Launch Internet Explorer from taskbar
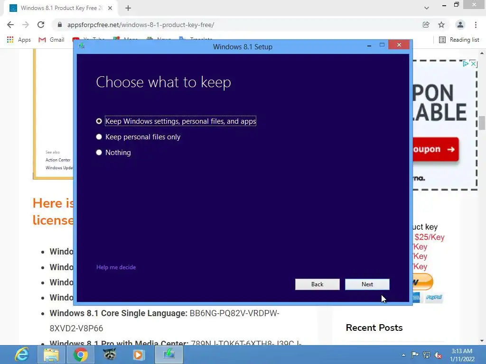Image resolution: width=486 pixels, height=364 pixels. (x=22, y=355)
